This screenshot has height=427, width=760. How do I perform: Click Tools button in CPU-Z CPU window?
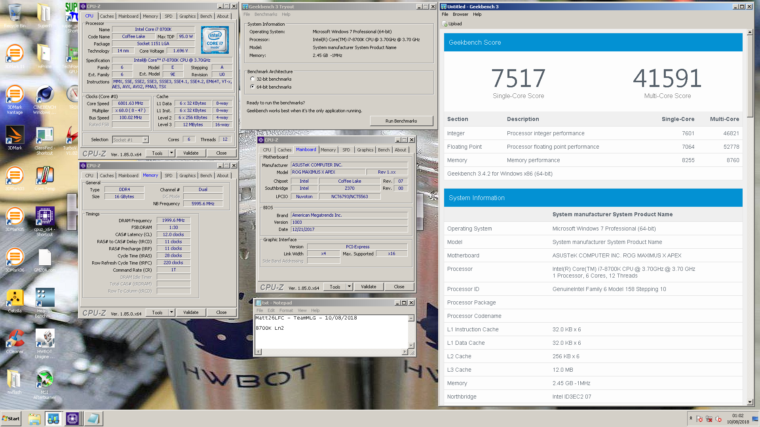click(x=157, y=153)
